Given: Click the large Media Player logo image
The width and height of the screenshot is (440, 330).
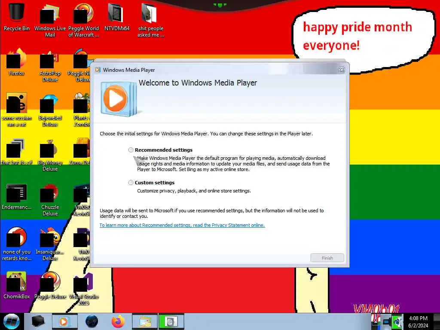Looking at the screenshot, I should click(119, 99).
